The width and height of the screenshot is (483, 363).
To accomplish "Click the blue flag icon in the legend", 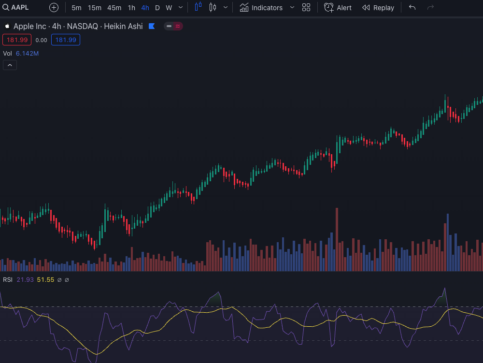I will tap(152, 26).
